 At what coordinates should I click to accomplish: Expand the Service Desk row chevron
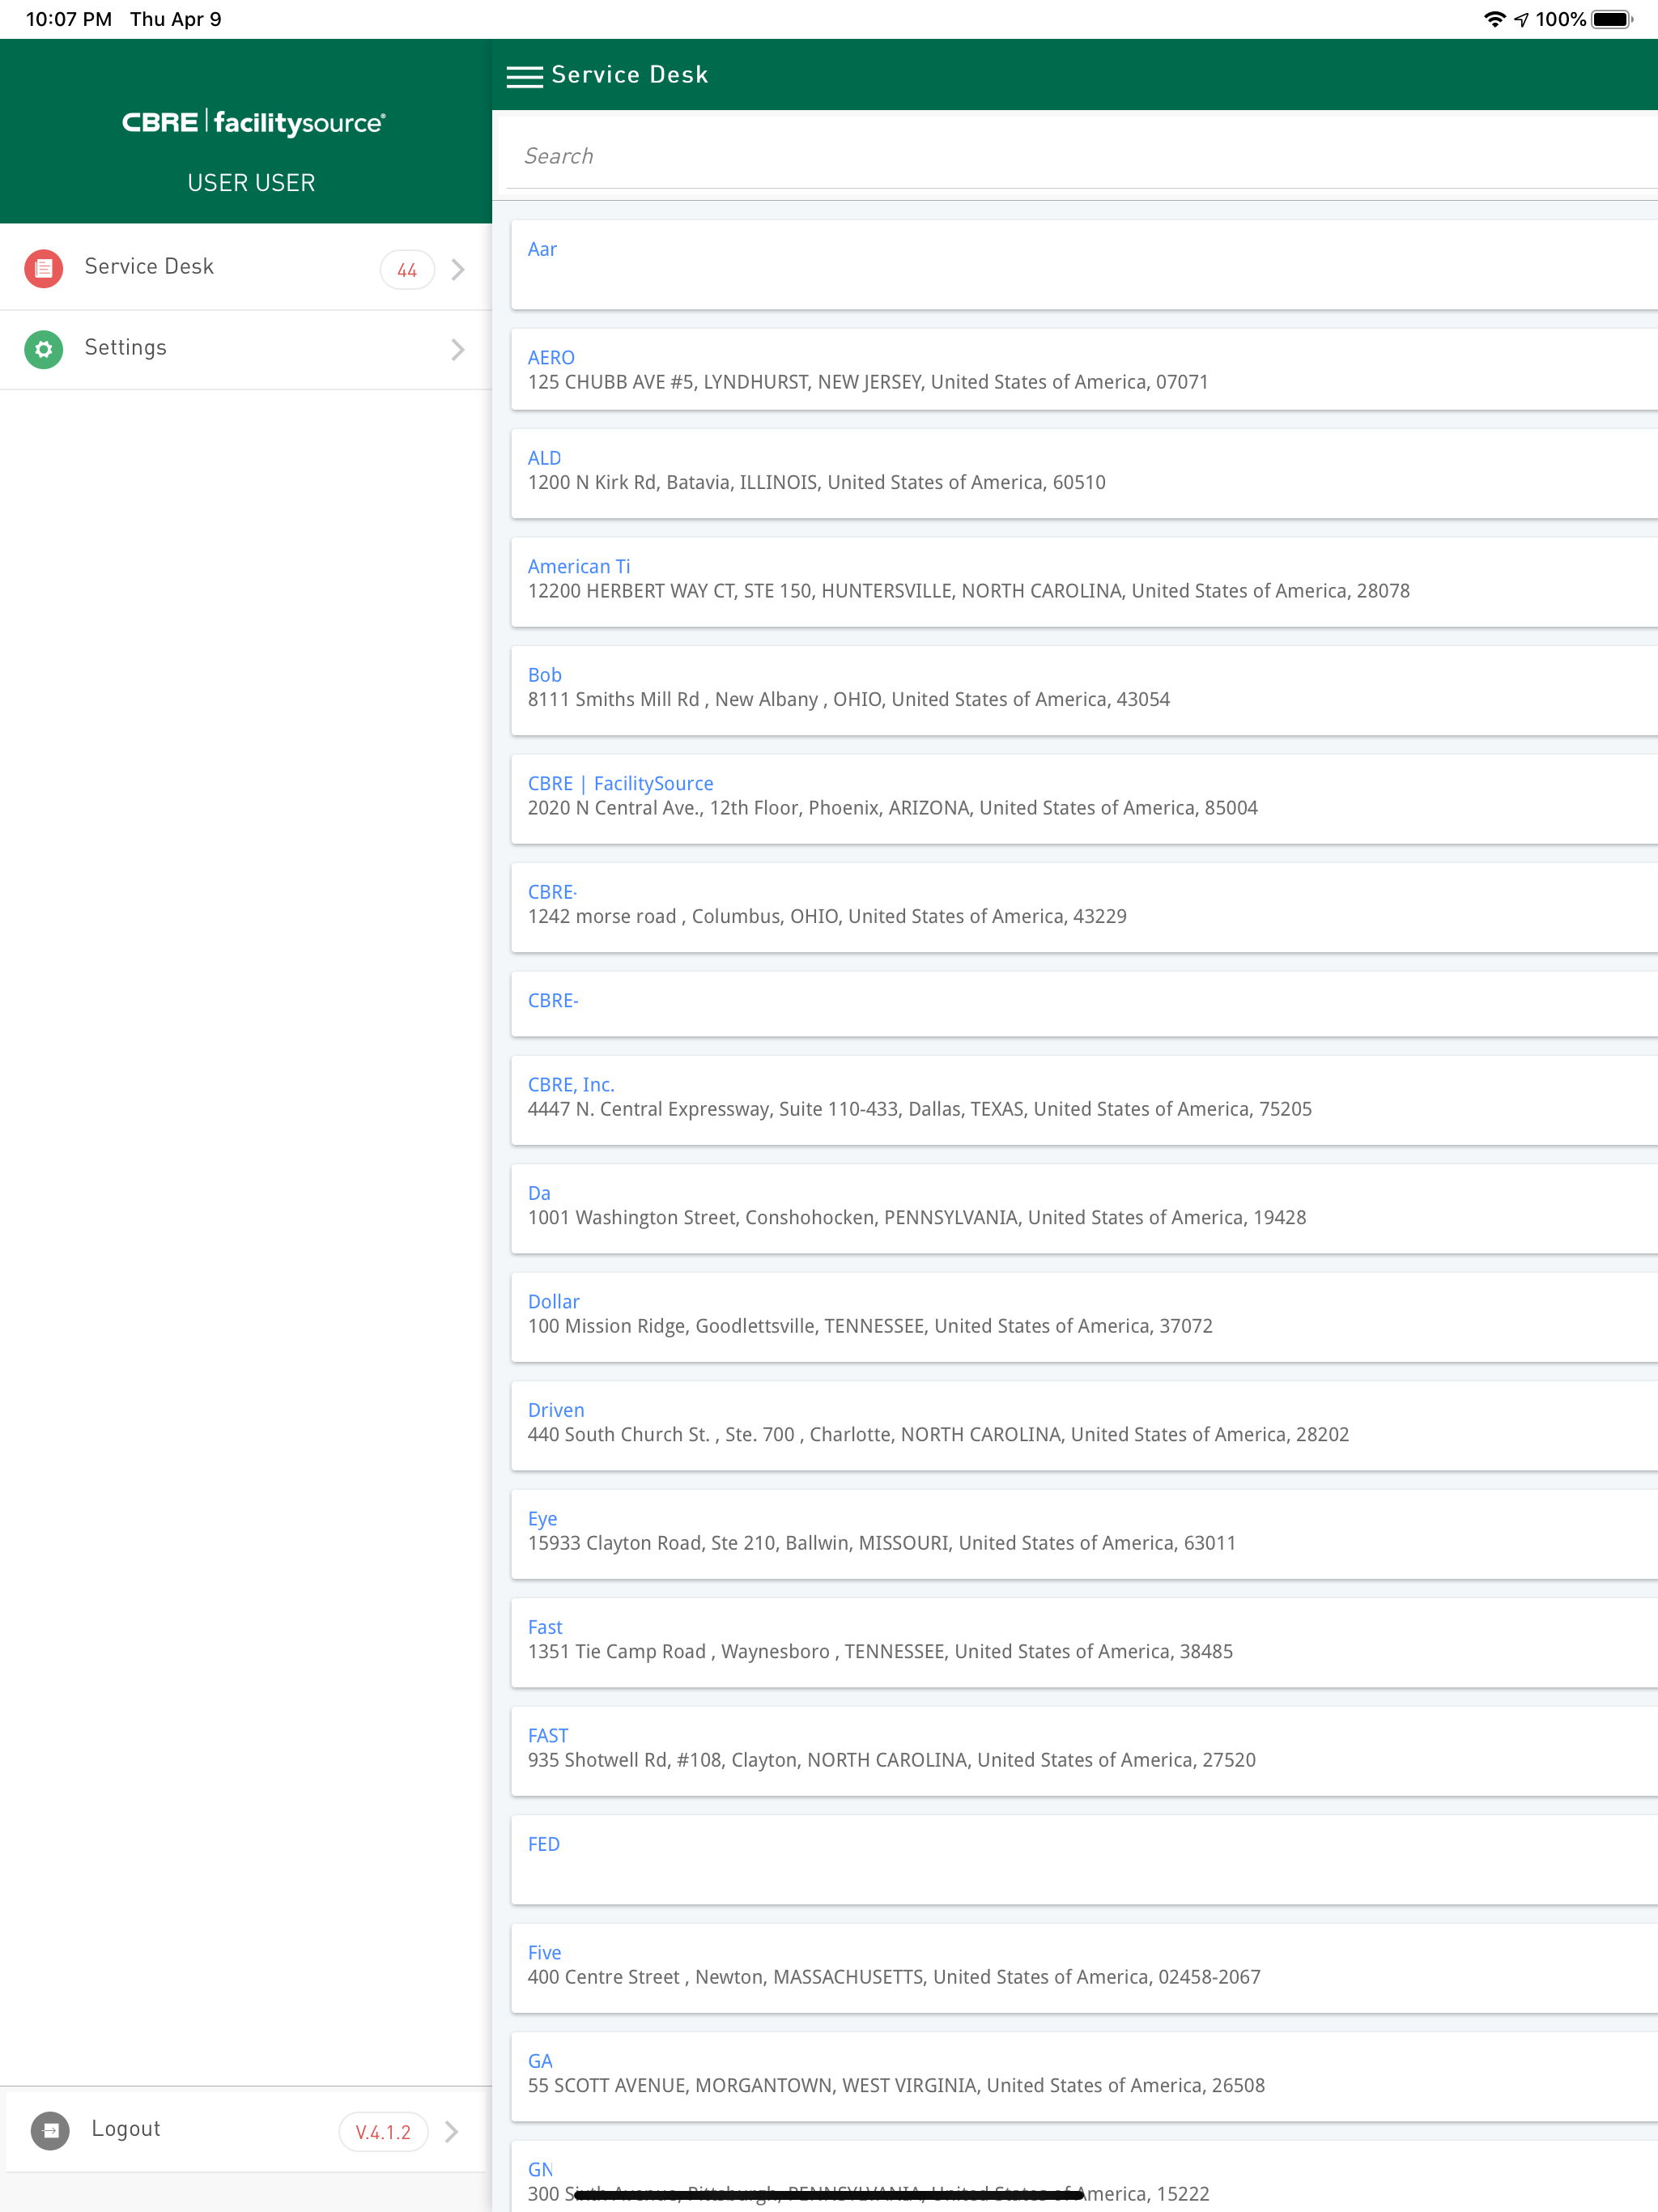(x=457, y=268)
